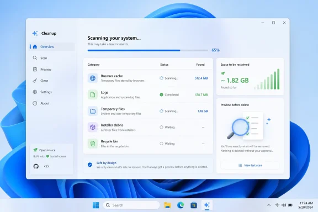Click the Settings gear icon
Image resolution: width=318 pixels, height=212 pixels.
tap(35, 92)
